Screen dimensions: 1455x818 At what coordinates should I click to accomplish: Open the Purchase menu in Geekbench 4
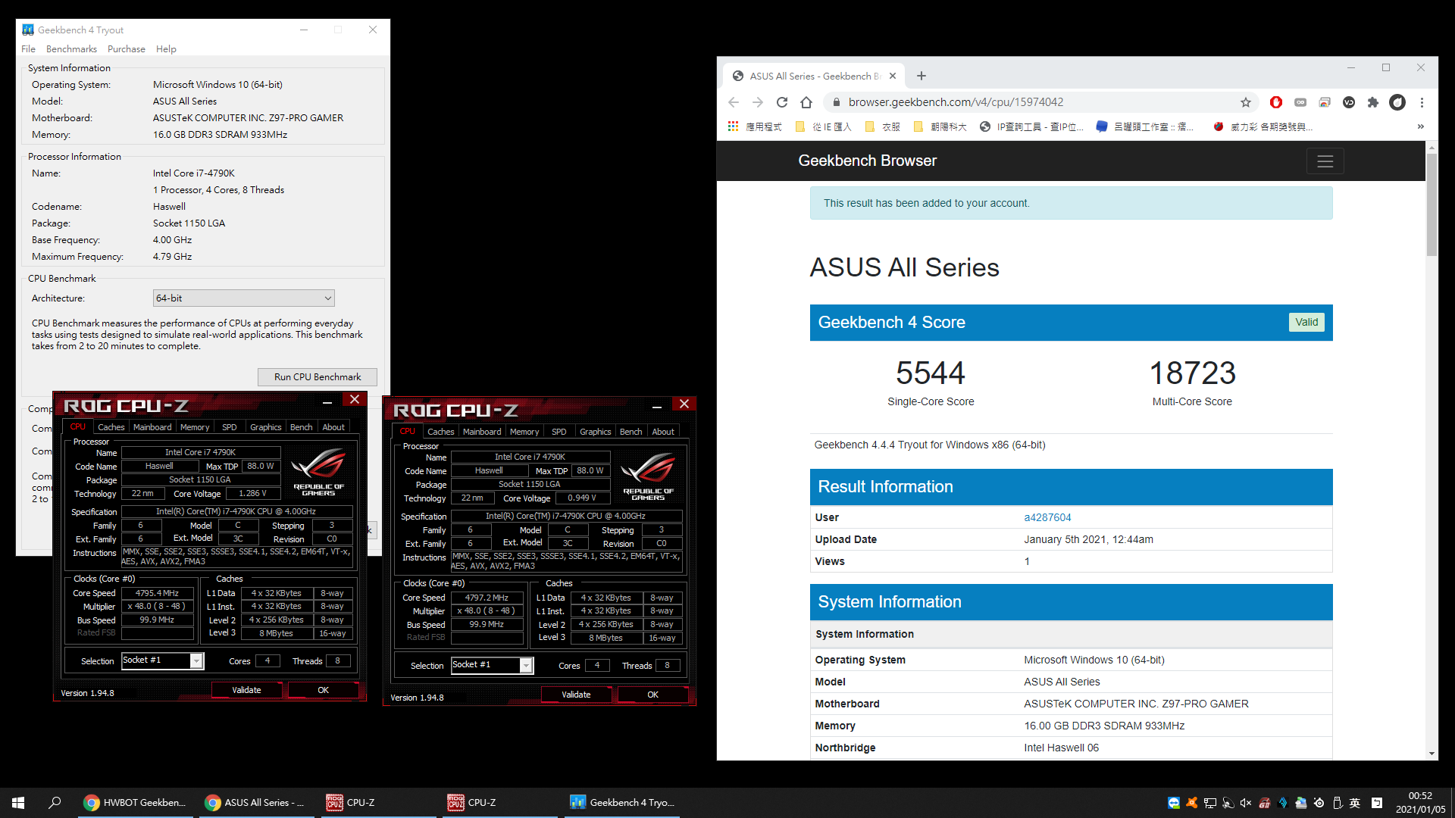coord(127,49)
